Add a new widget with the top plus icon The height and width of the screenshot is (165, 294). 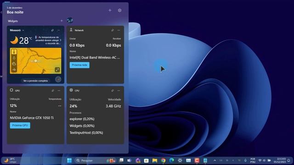110,10
